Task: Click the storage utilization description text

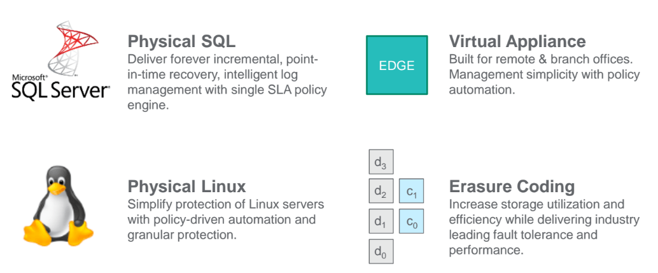Action: pyautogui.click(x=544, y=227)
